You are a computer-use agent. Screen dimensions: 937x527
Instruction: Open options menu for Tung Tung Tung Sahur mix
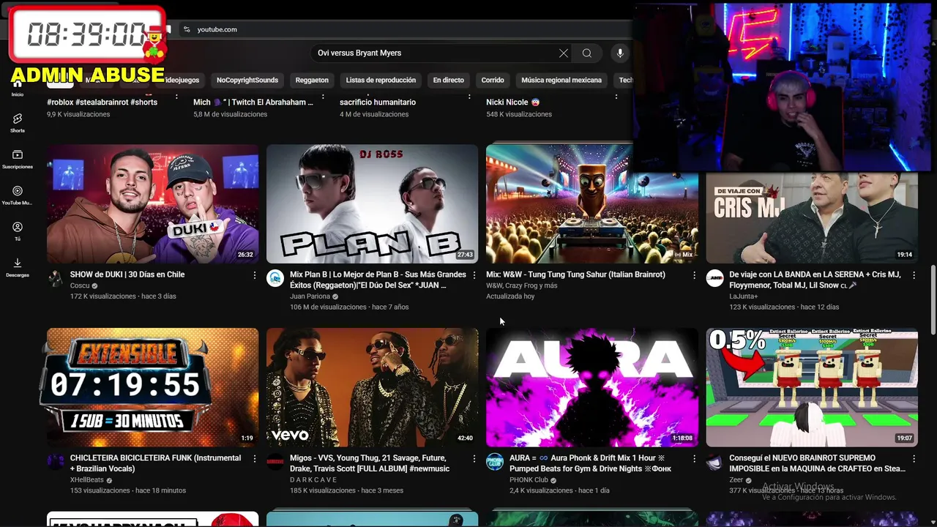pyautogui.click(x=694, y=275)
